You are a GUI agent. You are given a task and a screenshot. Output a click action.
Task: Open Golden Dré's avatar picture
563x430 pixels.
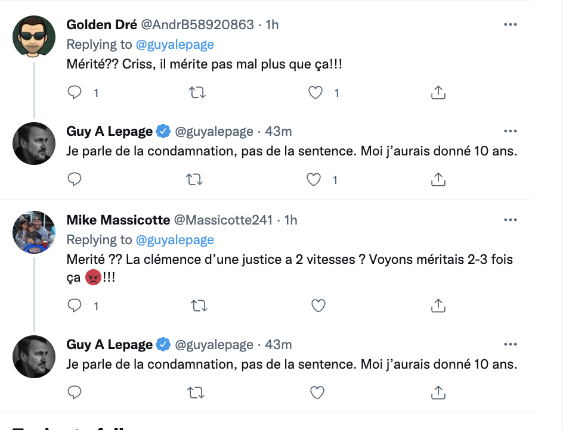pos(34,36)
